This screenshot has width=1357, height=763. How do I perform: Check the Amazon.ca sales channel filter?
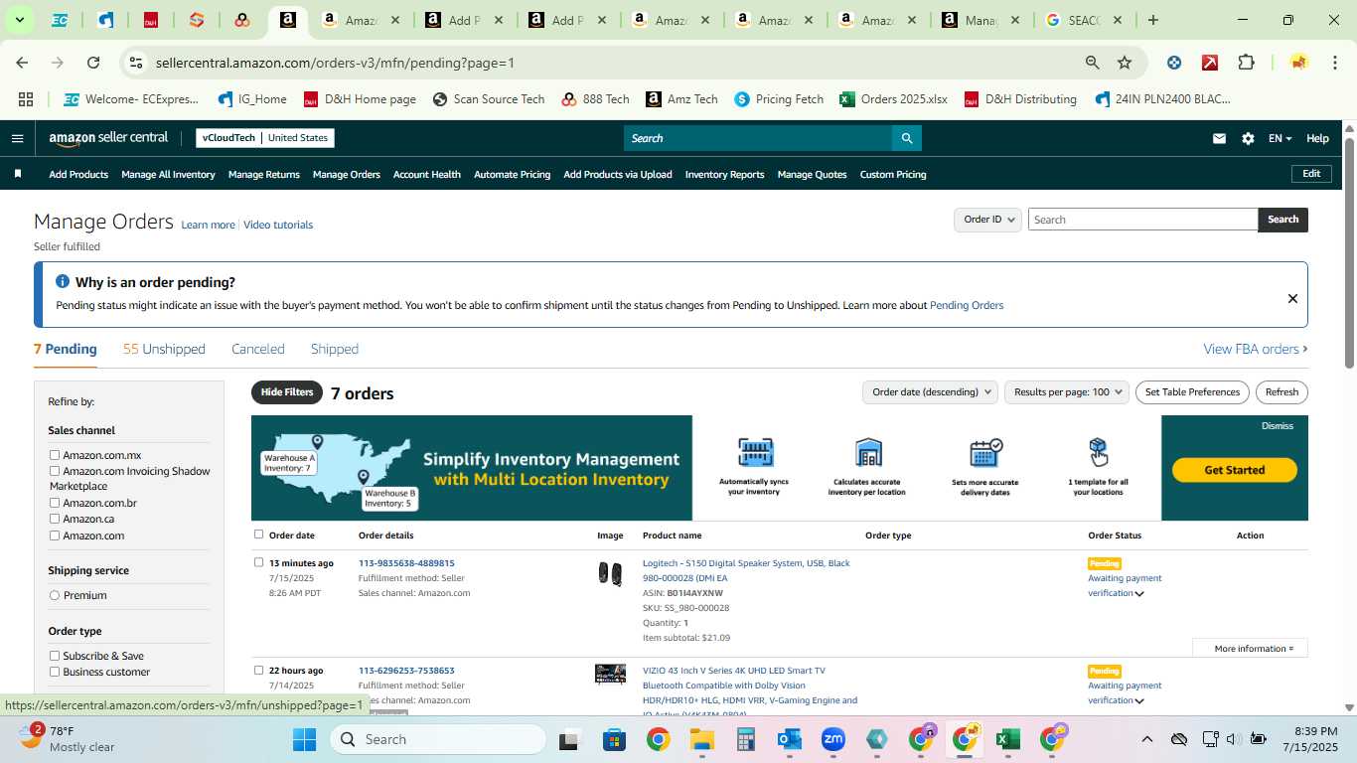[55, 519]
